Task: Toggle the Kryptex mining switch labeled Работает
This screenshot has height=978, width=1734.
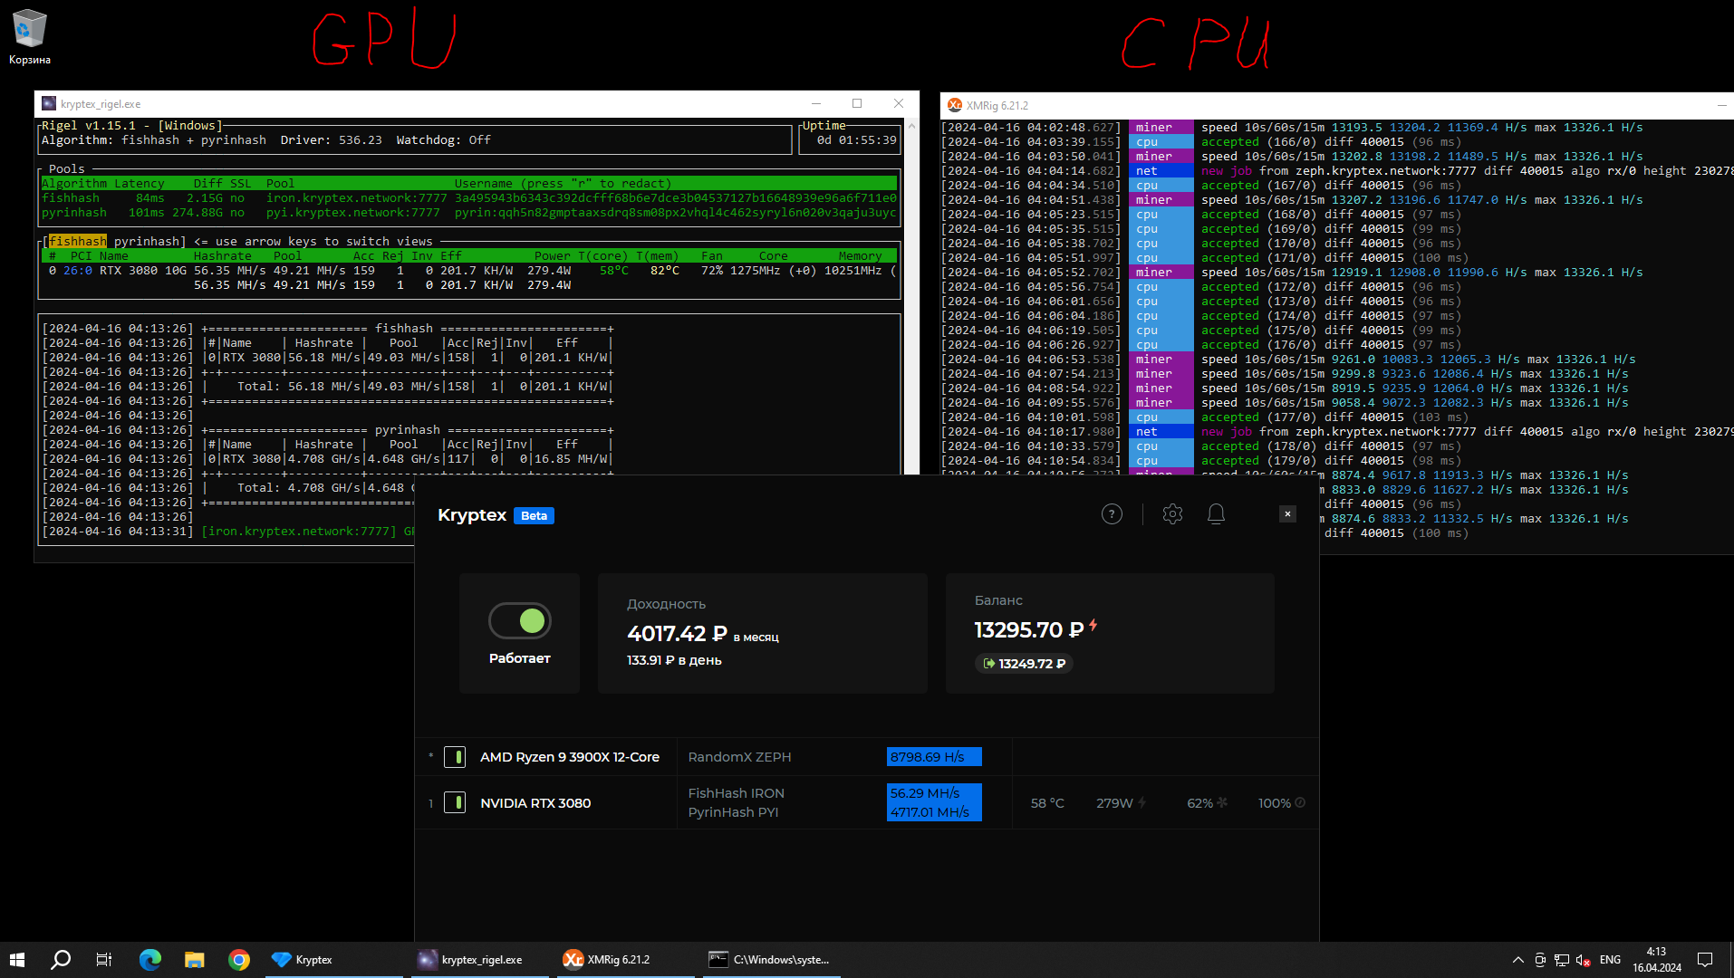Action: 520,621
